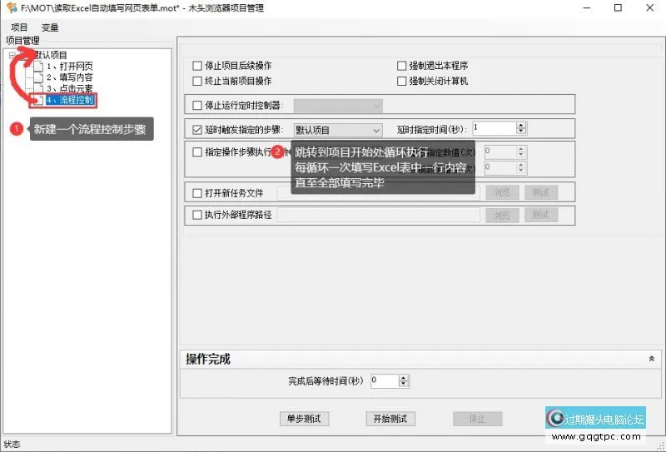Viewport: 666px width, 452px height.
Task: Select step 3、点击元素 in tree
Action: point(70,88)
